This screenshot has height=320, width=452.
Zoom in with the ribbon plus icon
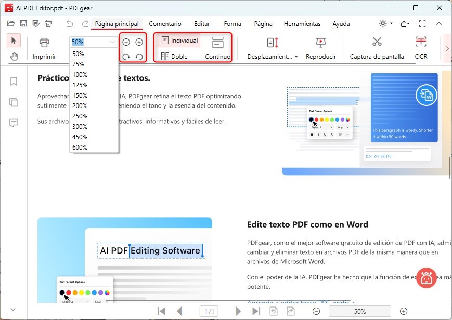pyautogui.click(x=139, y=42)
